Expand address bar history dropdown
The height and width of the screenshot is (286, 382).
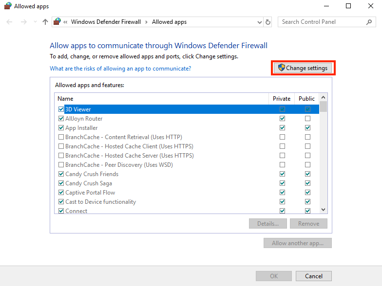[259, 22]
